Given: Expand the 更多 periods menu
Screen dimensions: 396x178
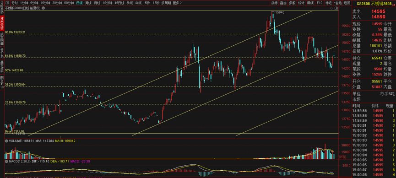Looking at the screenshot, I should click(x=177, y=3).
